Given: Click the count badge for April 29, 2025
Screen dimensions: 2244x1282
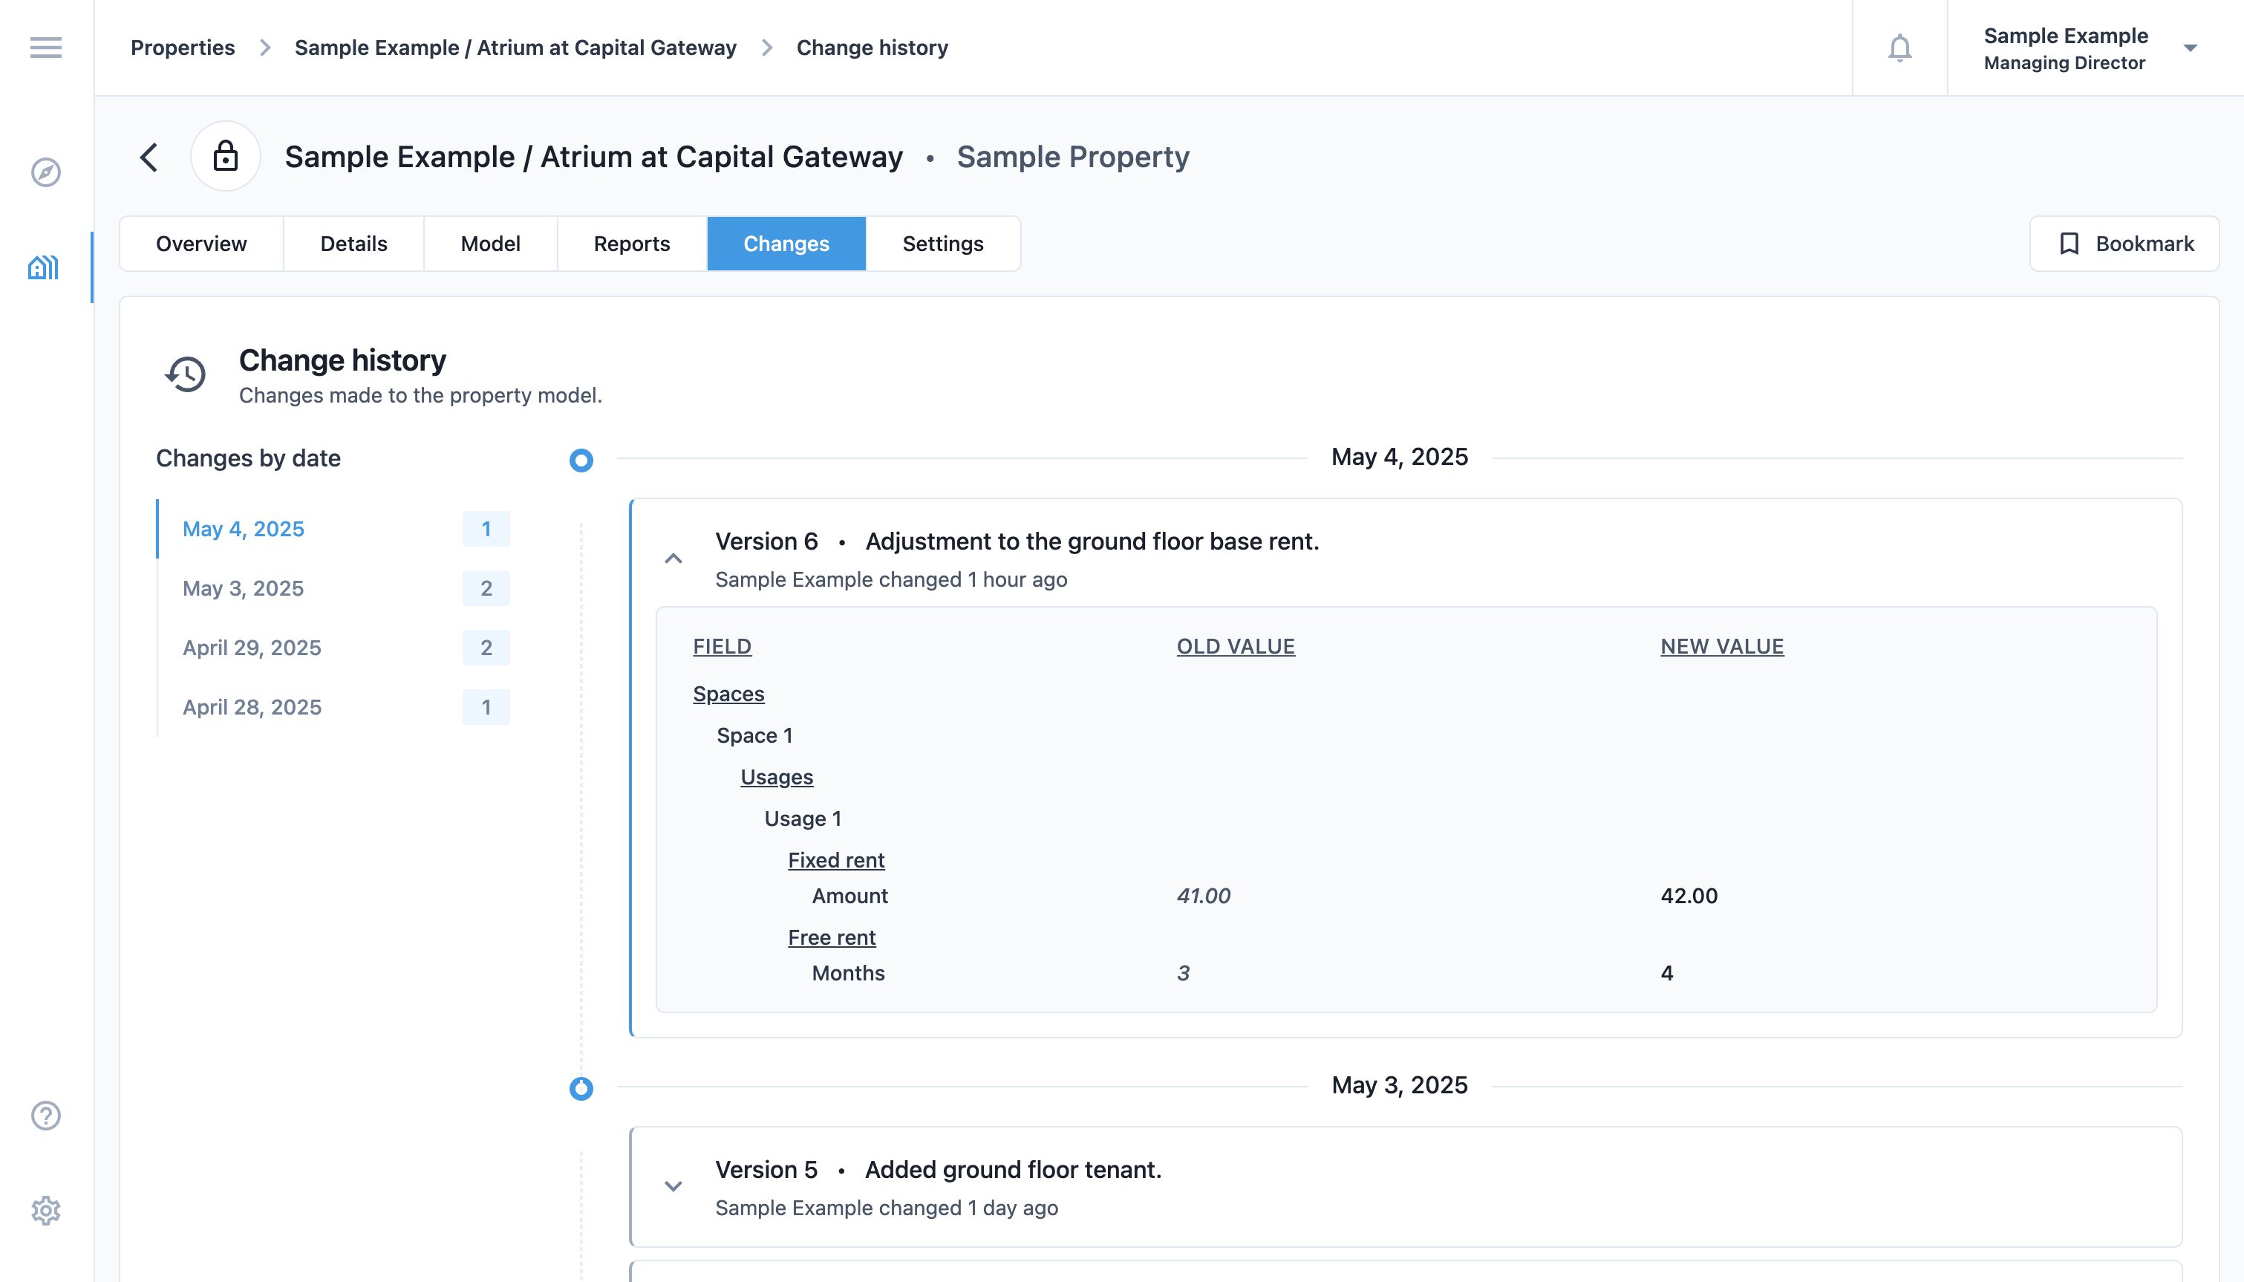Looking at the screenshot, I should click(486, 647).
